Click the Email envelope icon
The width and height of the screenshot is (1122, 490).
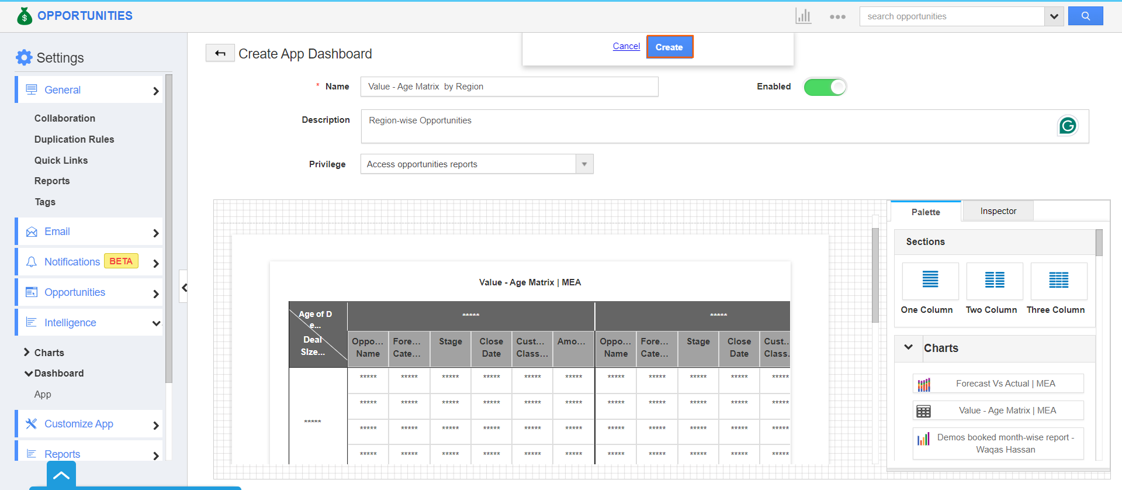click(x=32, y=232)
